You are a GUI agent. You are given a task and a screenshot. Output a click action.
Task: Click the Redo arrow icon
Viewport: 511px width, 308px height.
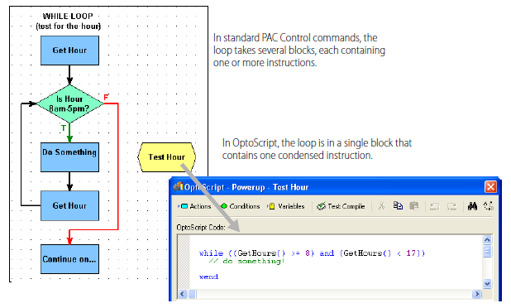(451, 206)
